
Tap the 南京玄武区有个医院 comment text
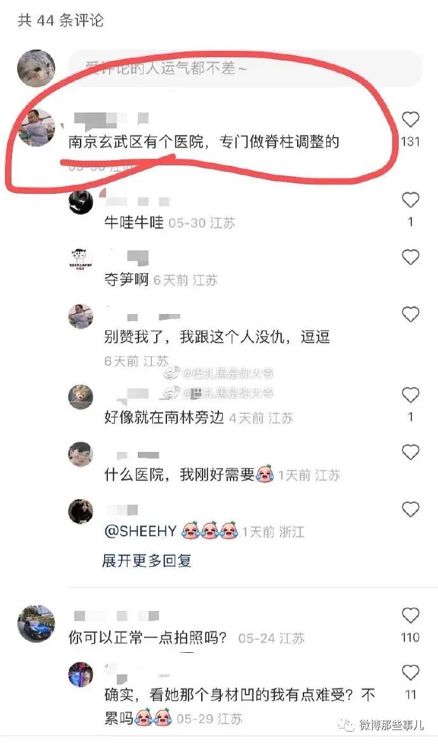coord(204,142)
